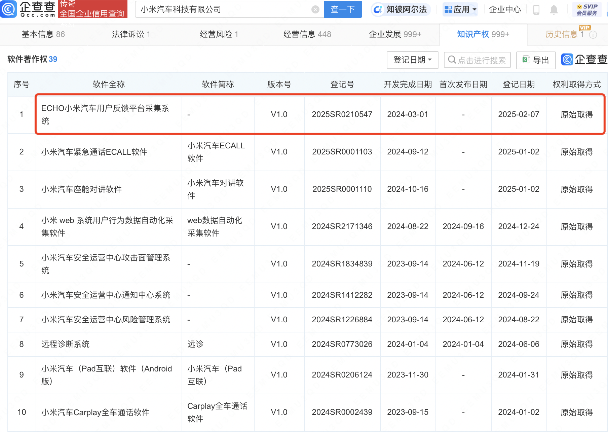Click 小米汽车安全运营中心通知中心系统 name
Screen dimensions: 608x432
[106, 295]
